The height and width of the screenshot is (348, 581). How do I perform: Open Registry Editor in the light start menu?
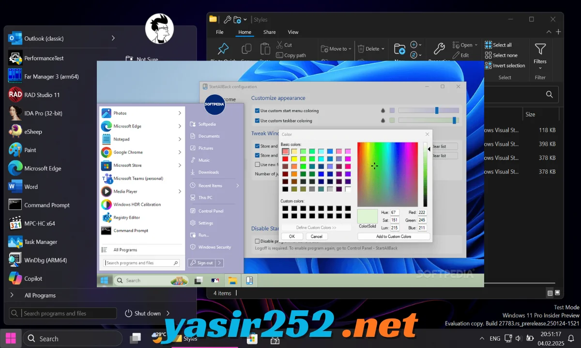click(142, 217)
